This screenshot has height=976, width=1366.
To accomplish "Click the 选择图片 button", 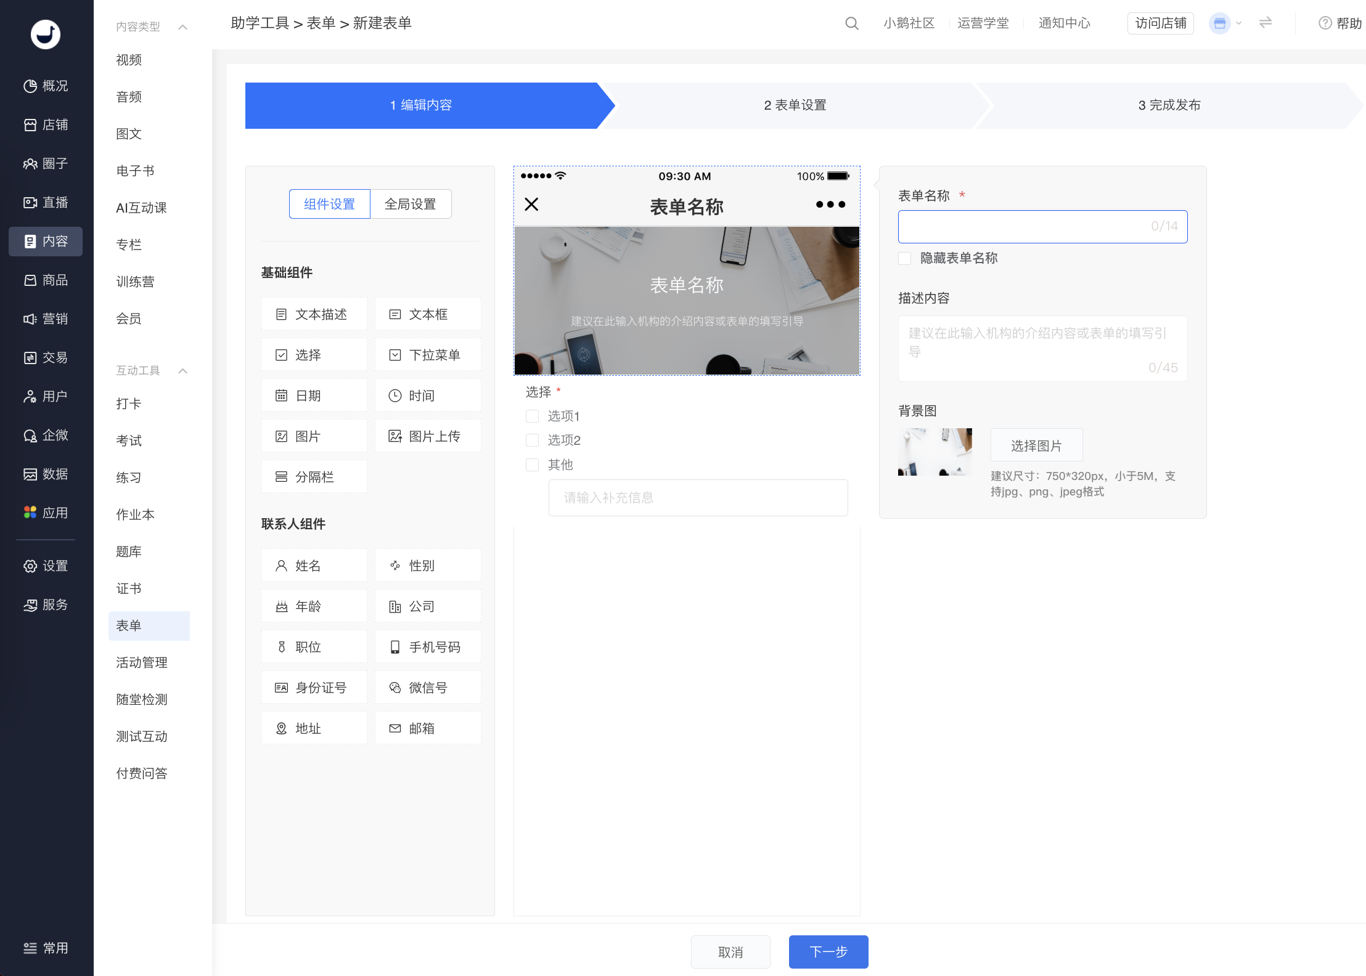I will pos(1036,445).
